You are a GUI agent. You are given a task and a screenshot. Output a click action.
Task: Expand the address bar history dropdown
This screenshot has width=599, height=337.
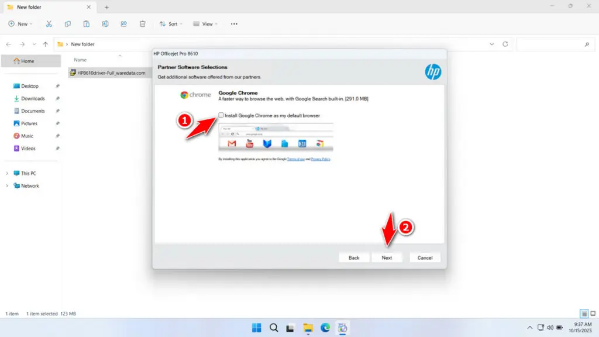coord(491,44)
